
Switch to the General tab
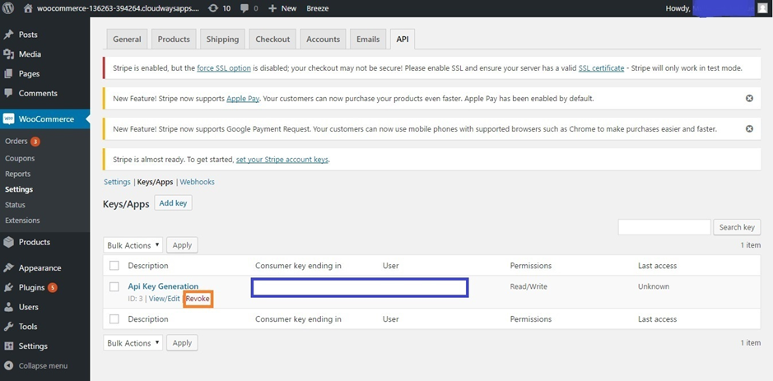click(x=127, y=39)
